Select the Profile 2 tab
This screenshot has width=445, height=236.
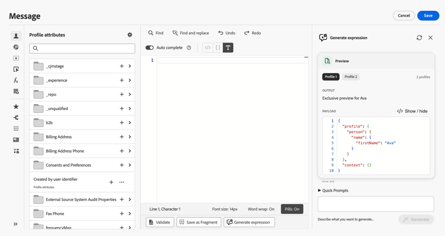[351, 77]
